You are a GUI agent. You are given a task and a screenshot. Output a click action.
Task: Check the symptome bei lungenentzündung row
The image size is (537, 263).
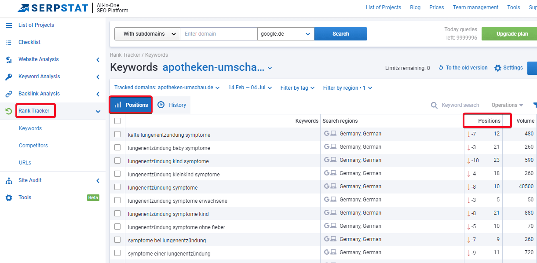[x=117, y=240]
